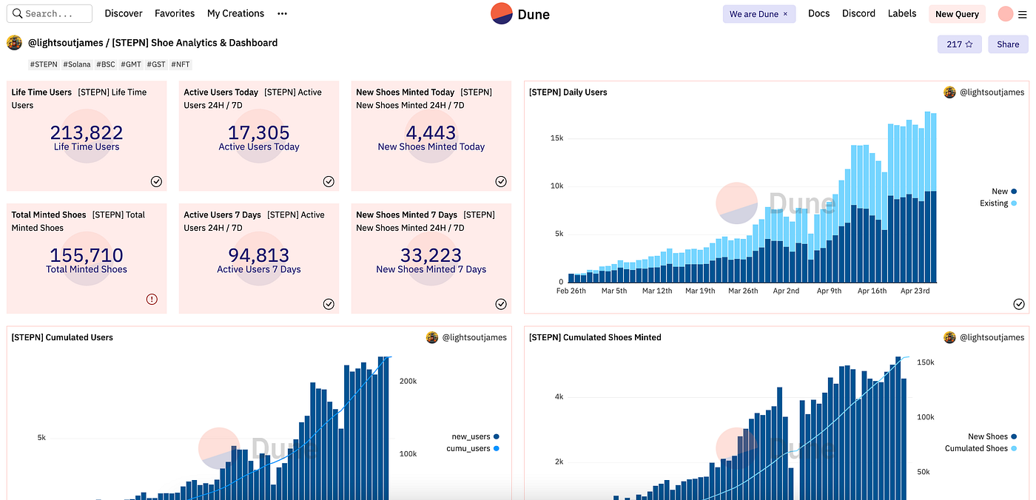The image size is (1036, 500).
Task: Click @lightsoutjames on Cumulated Shoes Minted chart
Action: (992, 337)
